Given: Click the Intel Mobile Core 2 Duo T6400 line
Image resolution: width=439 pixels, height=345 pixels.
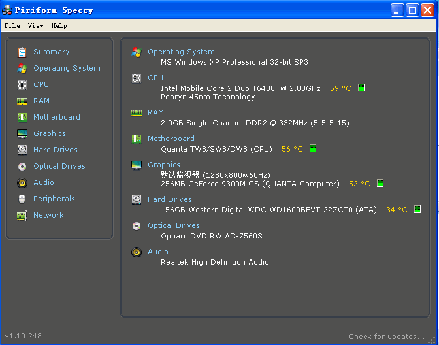Looking at the screenshot, I should [x=240, y=88].
